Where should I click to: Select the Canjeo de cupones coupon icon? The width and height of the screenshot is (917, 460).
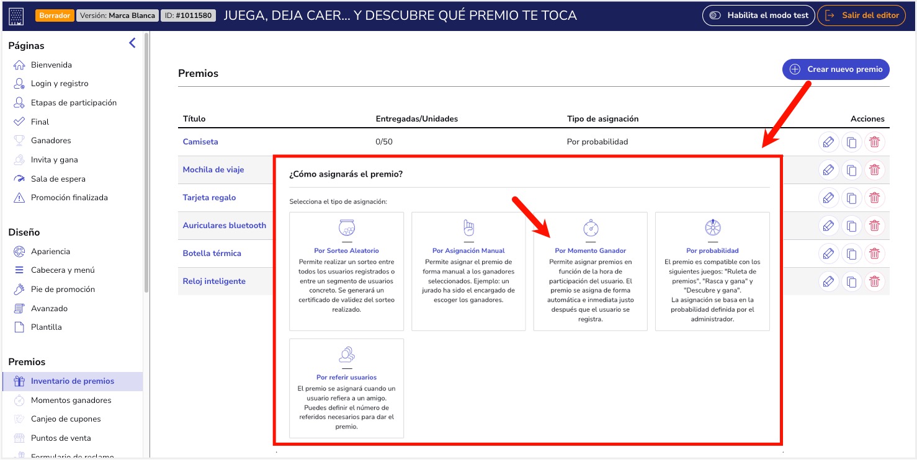(x=19, y=418)
